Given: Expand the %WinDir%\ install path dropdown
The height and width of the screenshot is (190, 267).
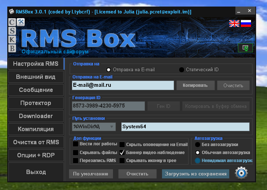Looking at the screenshot, I should [x=112, y=127].
